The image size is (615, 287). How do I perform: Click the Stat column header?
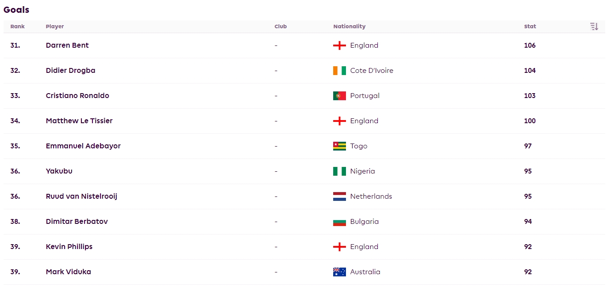(530, 26)
